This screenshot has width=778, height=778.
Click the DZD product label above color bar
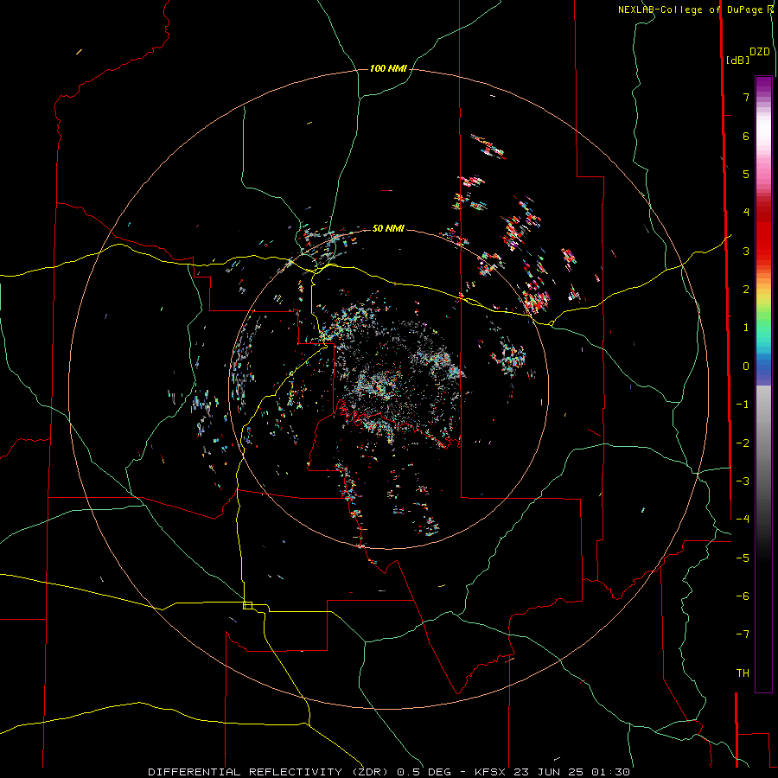click(760, 52)
